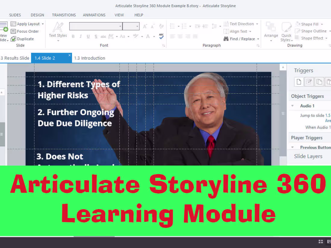This screenshot has height=248, width=331.
Task: Toggle italic formatting
Action: click(81, 36)
